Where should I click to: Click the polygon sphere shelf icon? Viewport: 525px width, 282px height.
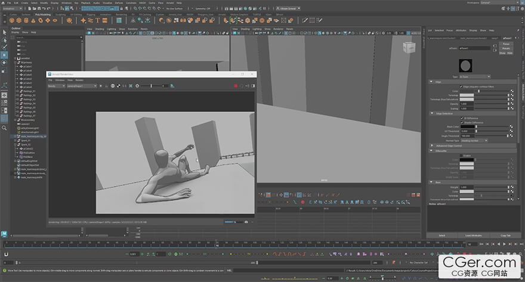(11, 20)
